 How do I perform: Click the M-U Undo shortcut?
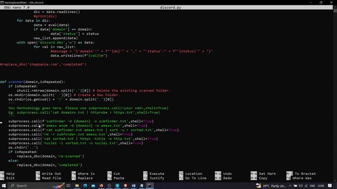click(x=223, y=174)
